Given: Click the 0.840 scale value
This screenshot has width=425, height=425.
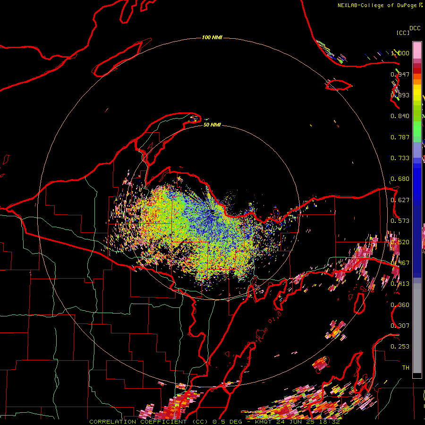Looking at the screenshot, I should 400,116.
